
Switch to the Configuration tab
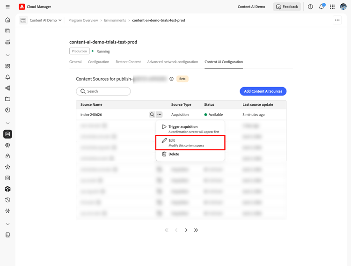pos(98,62)
